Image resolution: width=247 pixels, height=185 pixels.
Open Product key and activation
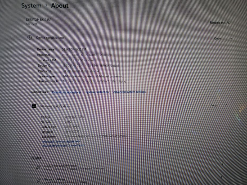tap(60, 166)
